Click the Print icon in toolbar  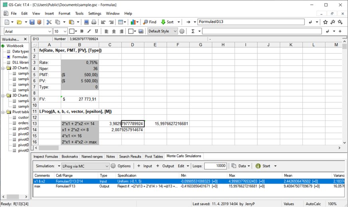point(93,22)
